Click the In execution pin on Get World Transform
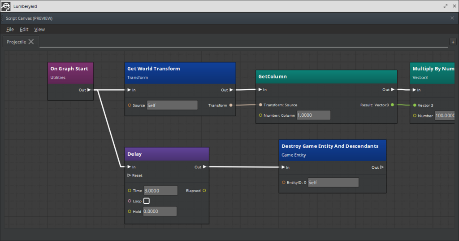The image size is (459, 241). click(x=129, y=90)
